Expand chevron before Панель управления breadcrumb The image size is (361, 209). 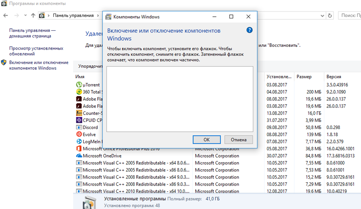[x=48, y=16]
